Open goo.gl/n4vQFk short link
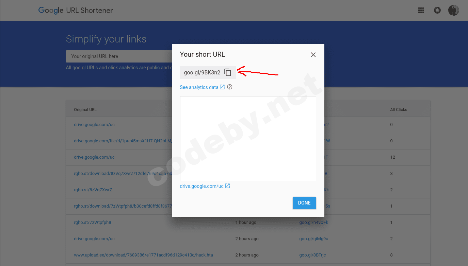This screenshot has height=266, width=468. [313, 223]
